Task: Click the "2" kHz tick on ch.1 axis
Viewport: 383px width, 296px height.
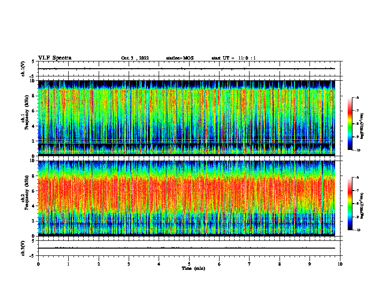Action: click(34, 141)
